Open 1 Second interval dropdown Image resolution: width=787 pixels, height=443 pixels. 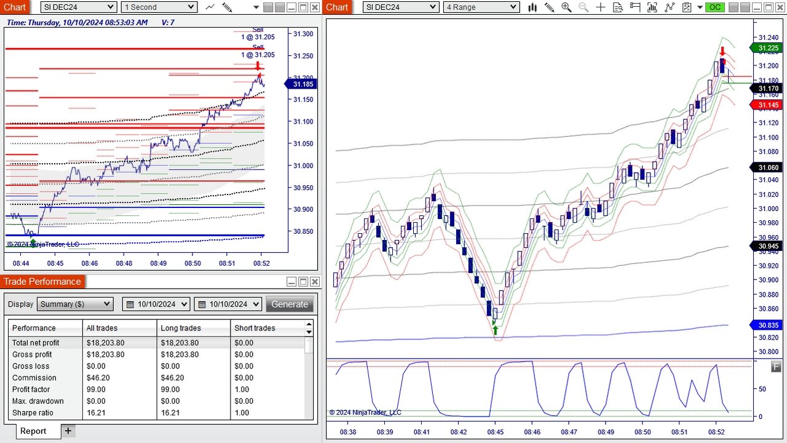(159, 7)
